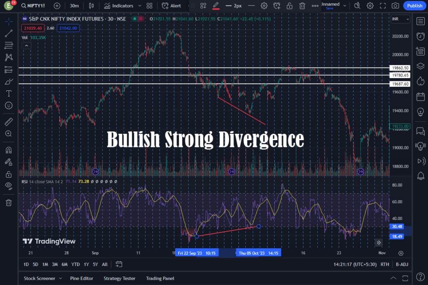428x285 pixels.
Task: Open object tree layers panel
Action: tap(420, 66)
